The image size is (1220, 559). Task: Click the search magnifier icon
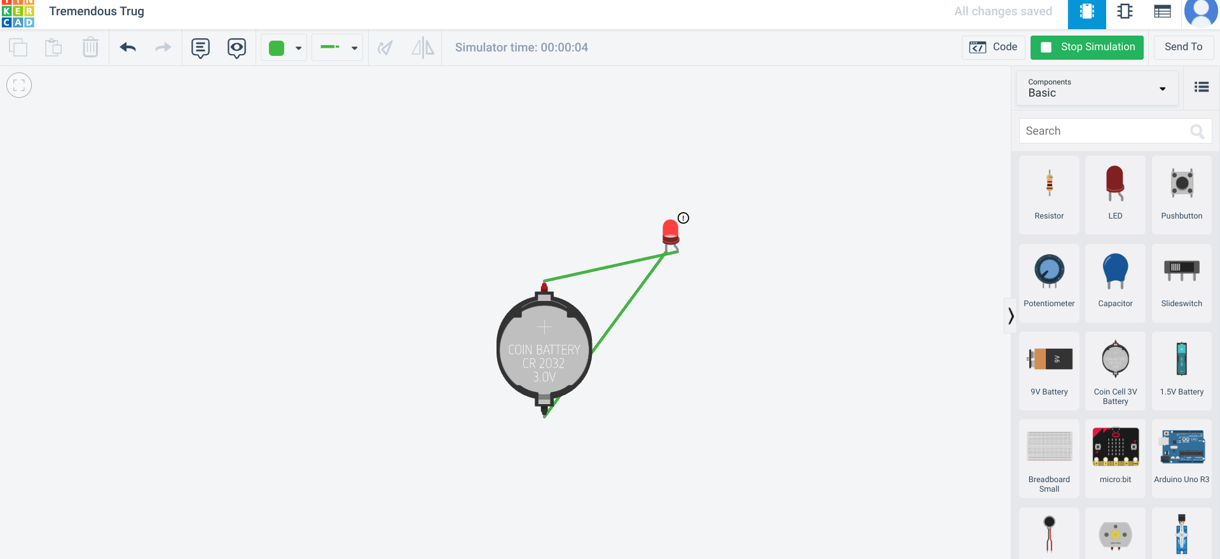pyautogui.click(x=1197, y=131)
